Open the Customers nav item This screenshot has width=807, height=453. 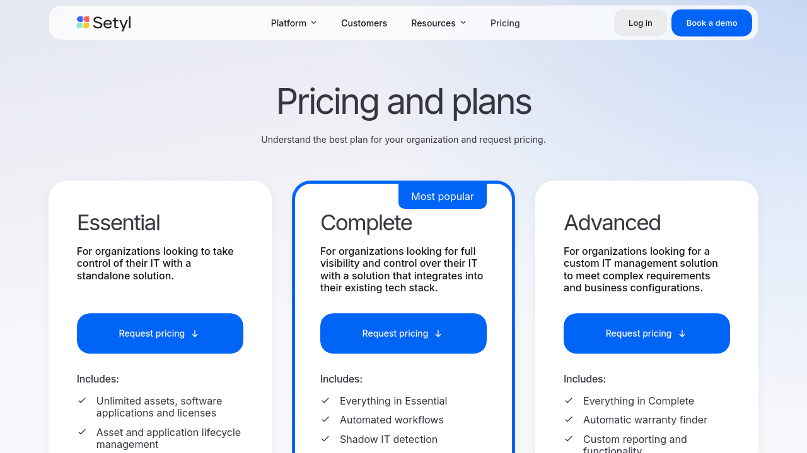[364, 23]
